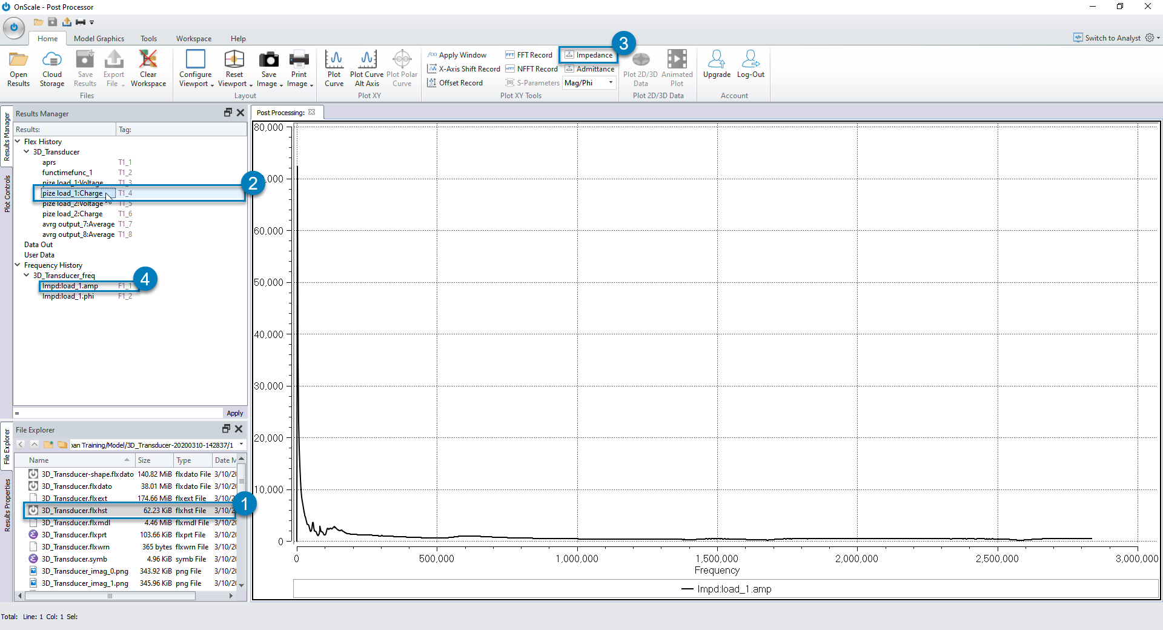Image resolution: width=1163 pixels, height=630 pixels.
Task: Open the File Explorer path dropdown
Action: tap(241, 445)
